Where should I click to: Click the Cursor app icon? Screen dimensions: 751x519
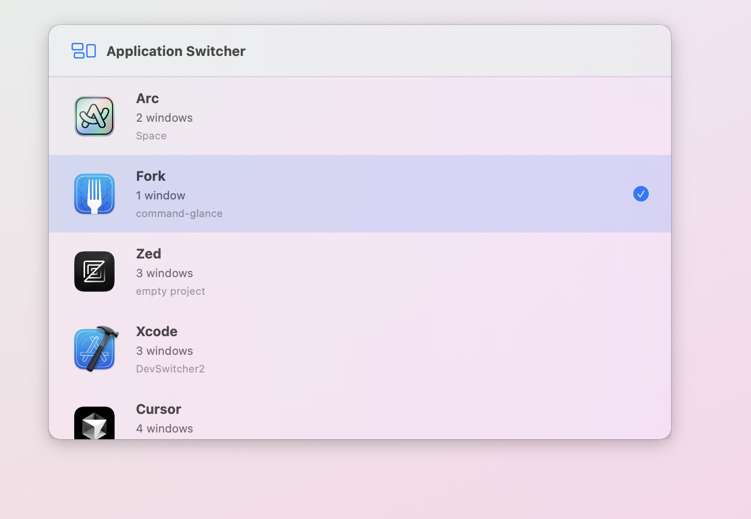(94, 424)
